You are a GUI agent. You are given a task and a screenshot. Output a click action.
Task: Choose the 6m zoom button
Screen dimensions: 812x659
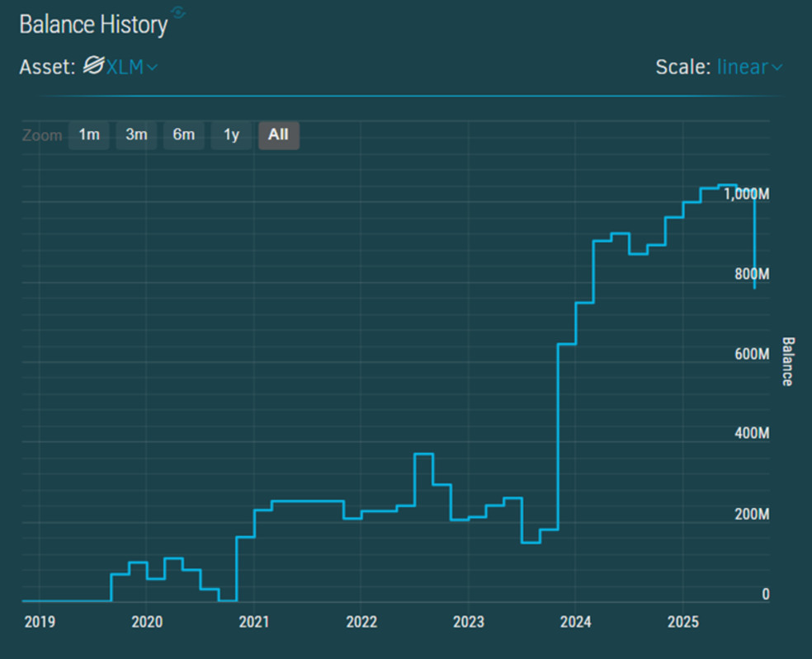[x=183, y=134]
